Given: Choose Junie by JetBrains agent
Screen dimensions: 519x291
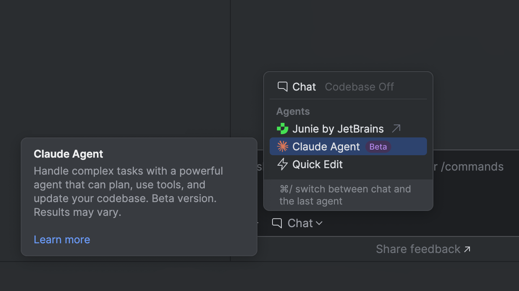Looking at the screenshot, I should pos(338,129).
